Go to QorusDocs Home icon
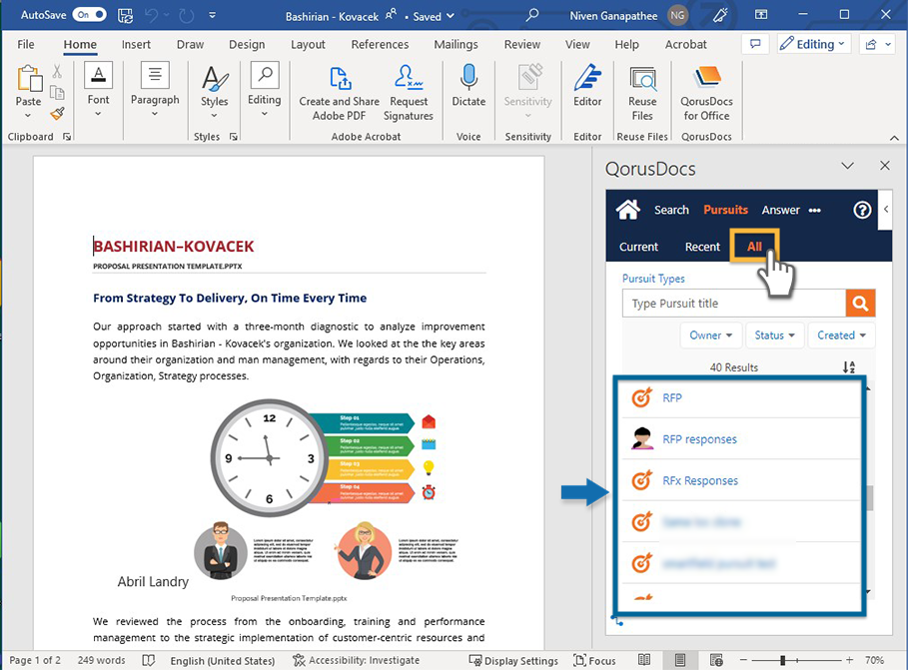The width and height of the screenshot is (908, 670). (x=627, y=210)
